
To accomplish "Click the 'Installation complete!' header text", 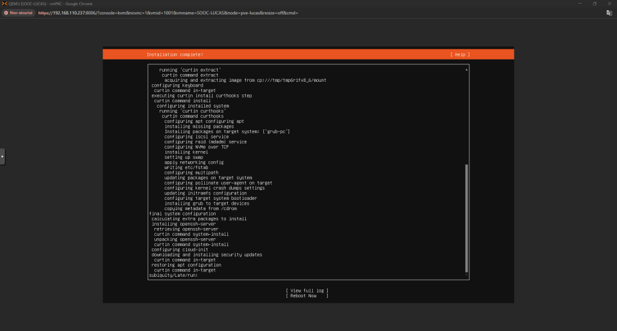I will [175, 55].
